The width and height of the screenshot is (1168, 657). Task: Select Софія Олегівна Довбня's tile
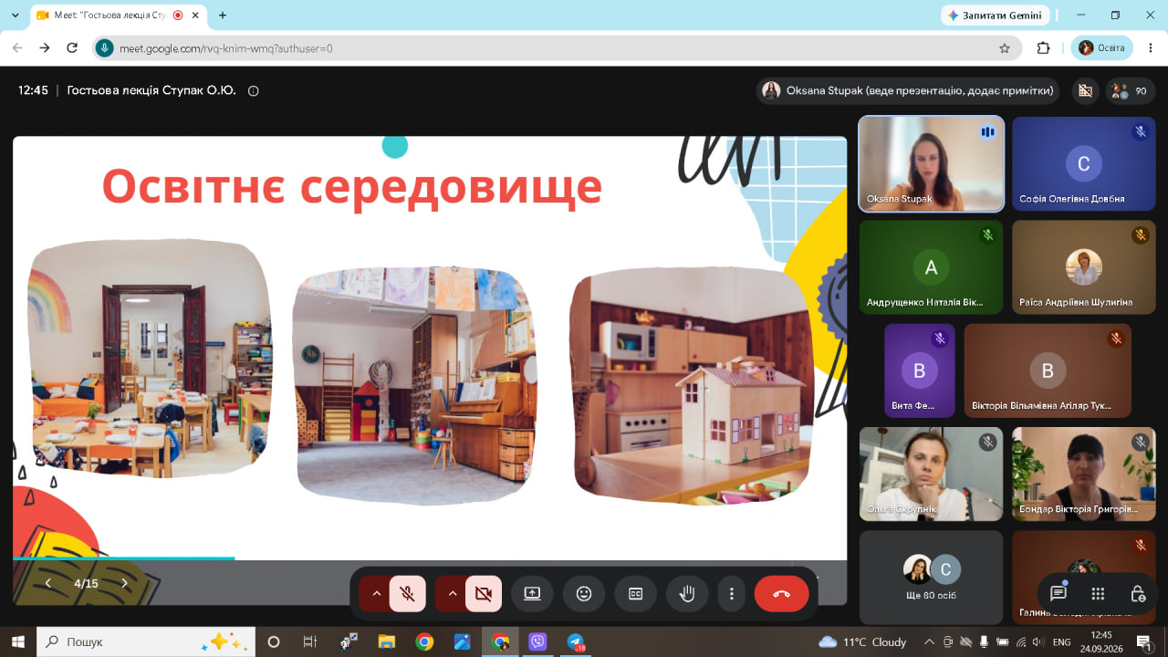(1084, 164)
